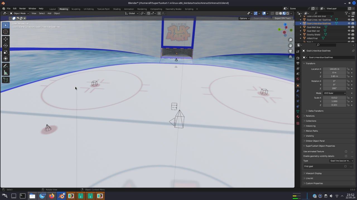This screenshot has height=200, width=357.
Task: Open the Object Mode dropdown
Action: tap(19, 13)
